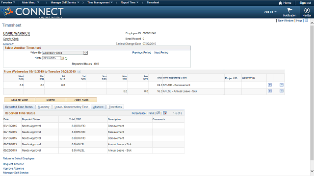Click the 09/16/2015 Needs Approval row date
Viewport: 314px width, 176px height.
(10, 126)
